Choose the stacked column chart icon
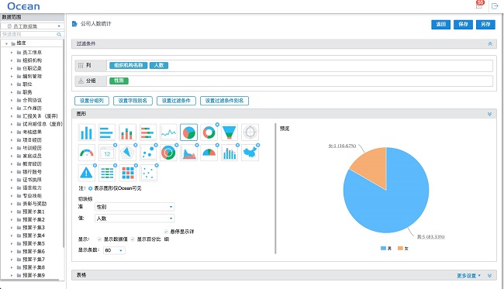Image resolution: width=504 pixels, height=289 pixels. click(127, 132)
